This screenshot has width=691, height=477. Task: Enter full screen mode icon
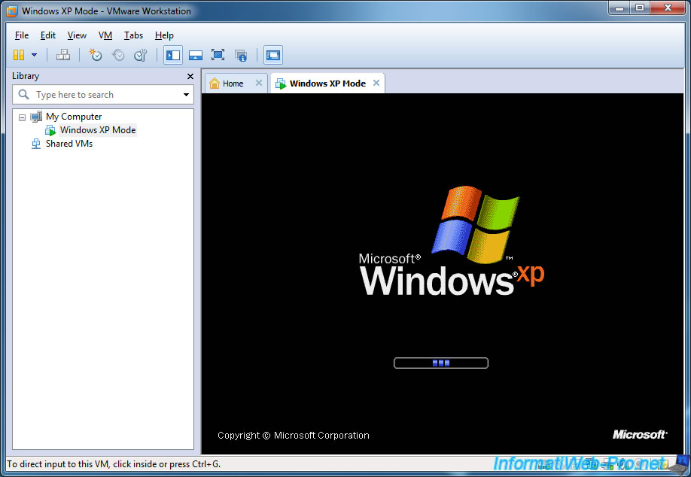point(218,55)
